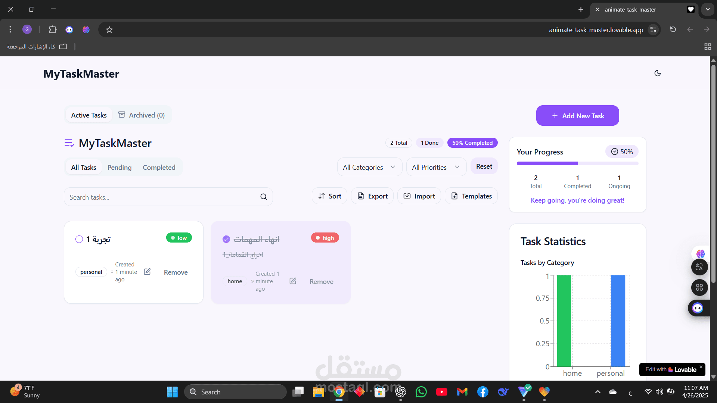The width and height of the screenshot is (717, 403).
Task: Click the 1 Done badge
Action: coord(430,143)
